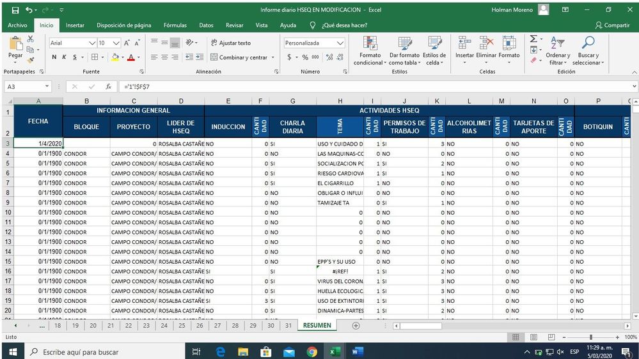Viewport: 639px width, 359px height.
Task: Decrease indent
Action: (189, 57)
